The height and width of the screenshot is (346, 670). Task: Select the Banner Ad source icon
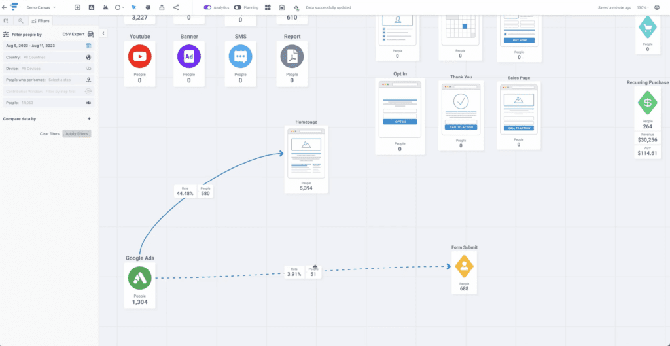[189, 56]
